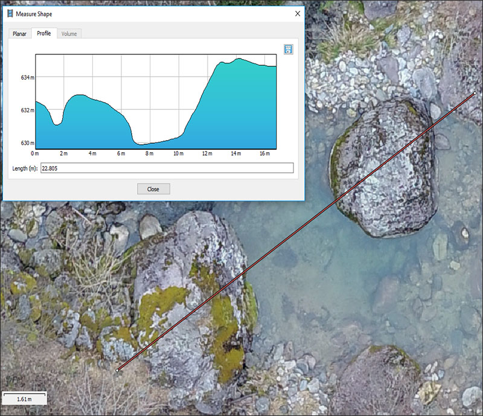Click the Measure Shape title text
The image size is (483, 416).
tap(34, 14)
